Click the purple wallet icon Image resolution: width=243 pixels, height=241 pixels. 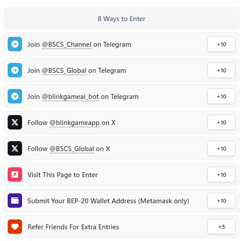[15, 201]
